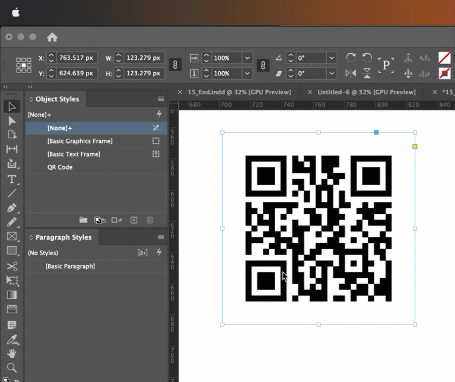Toggle constrain proportions for scaling
The height and width of the screenshot is (382, 455).
tap(263, 65)
